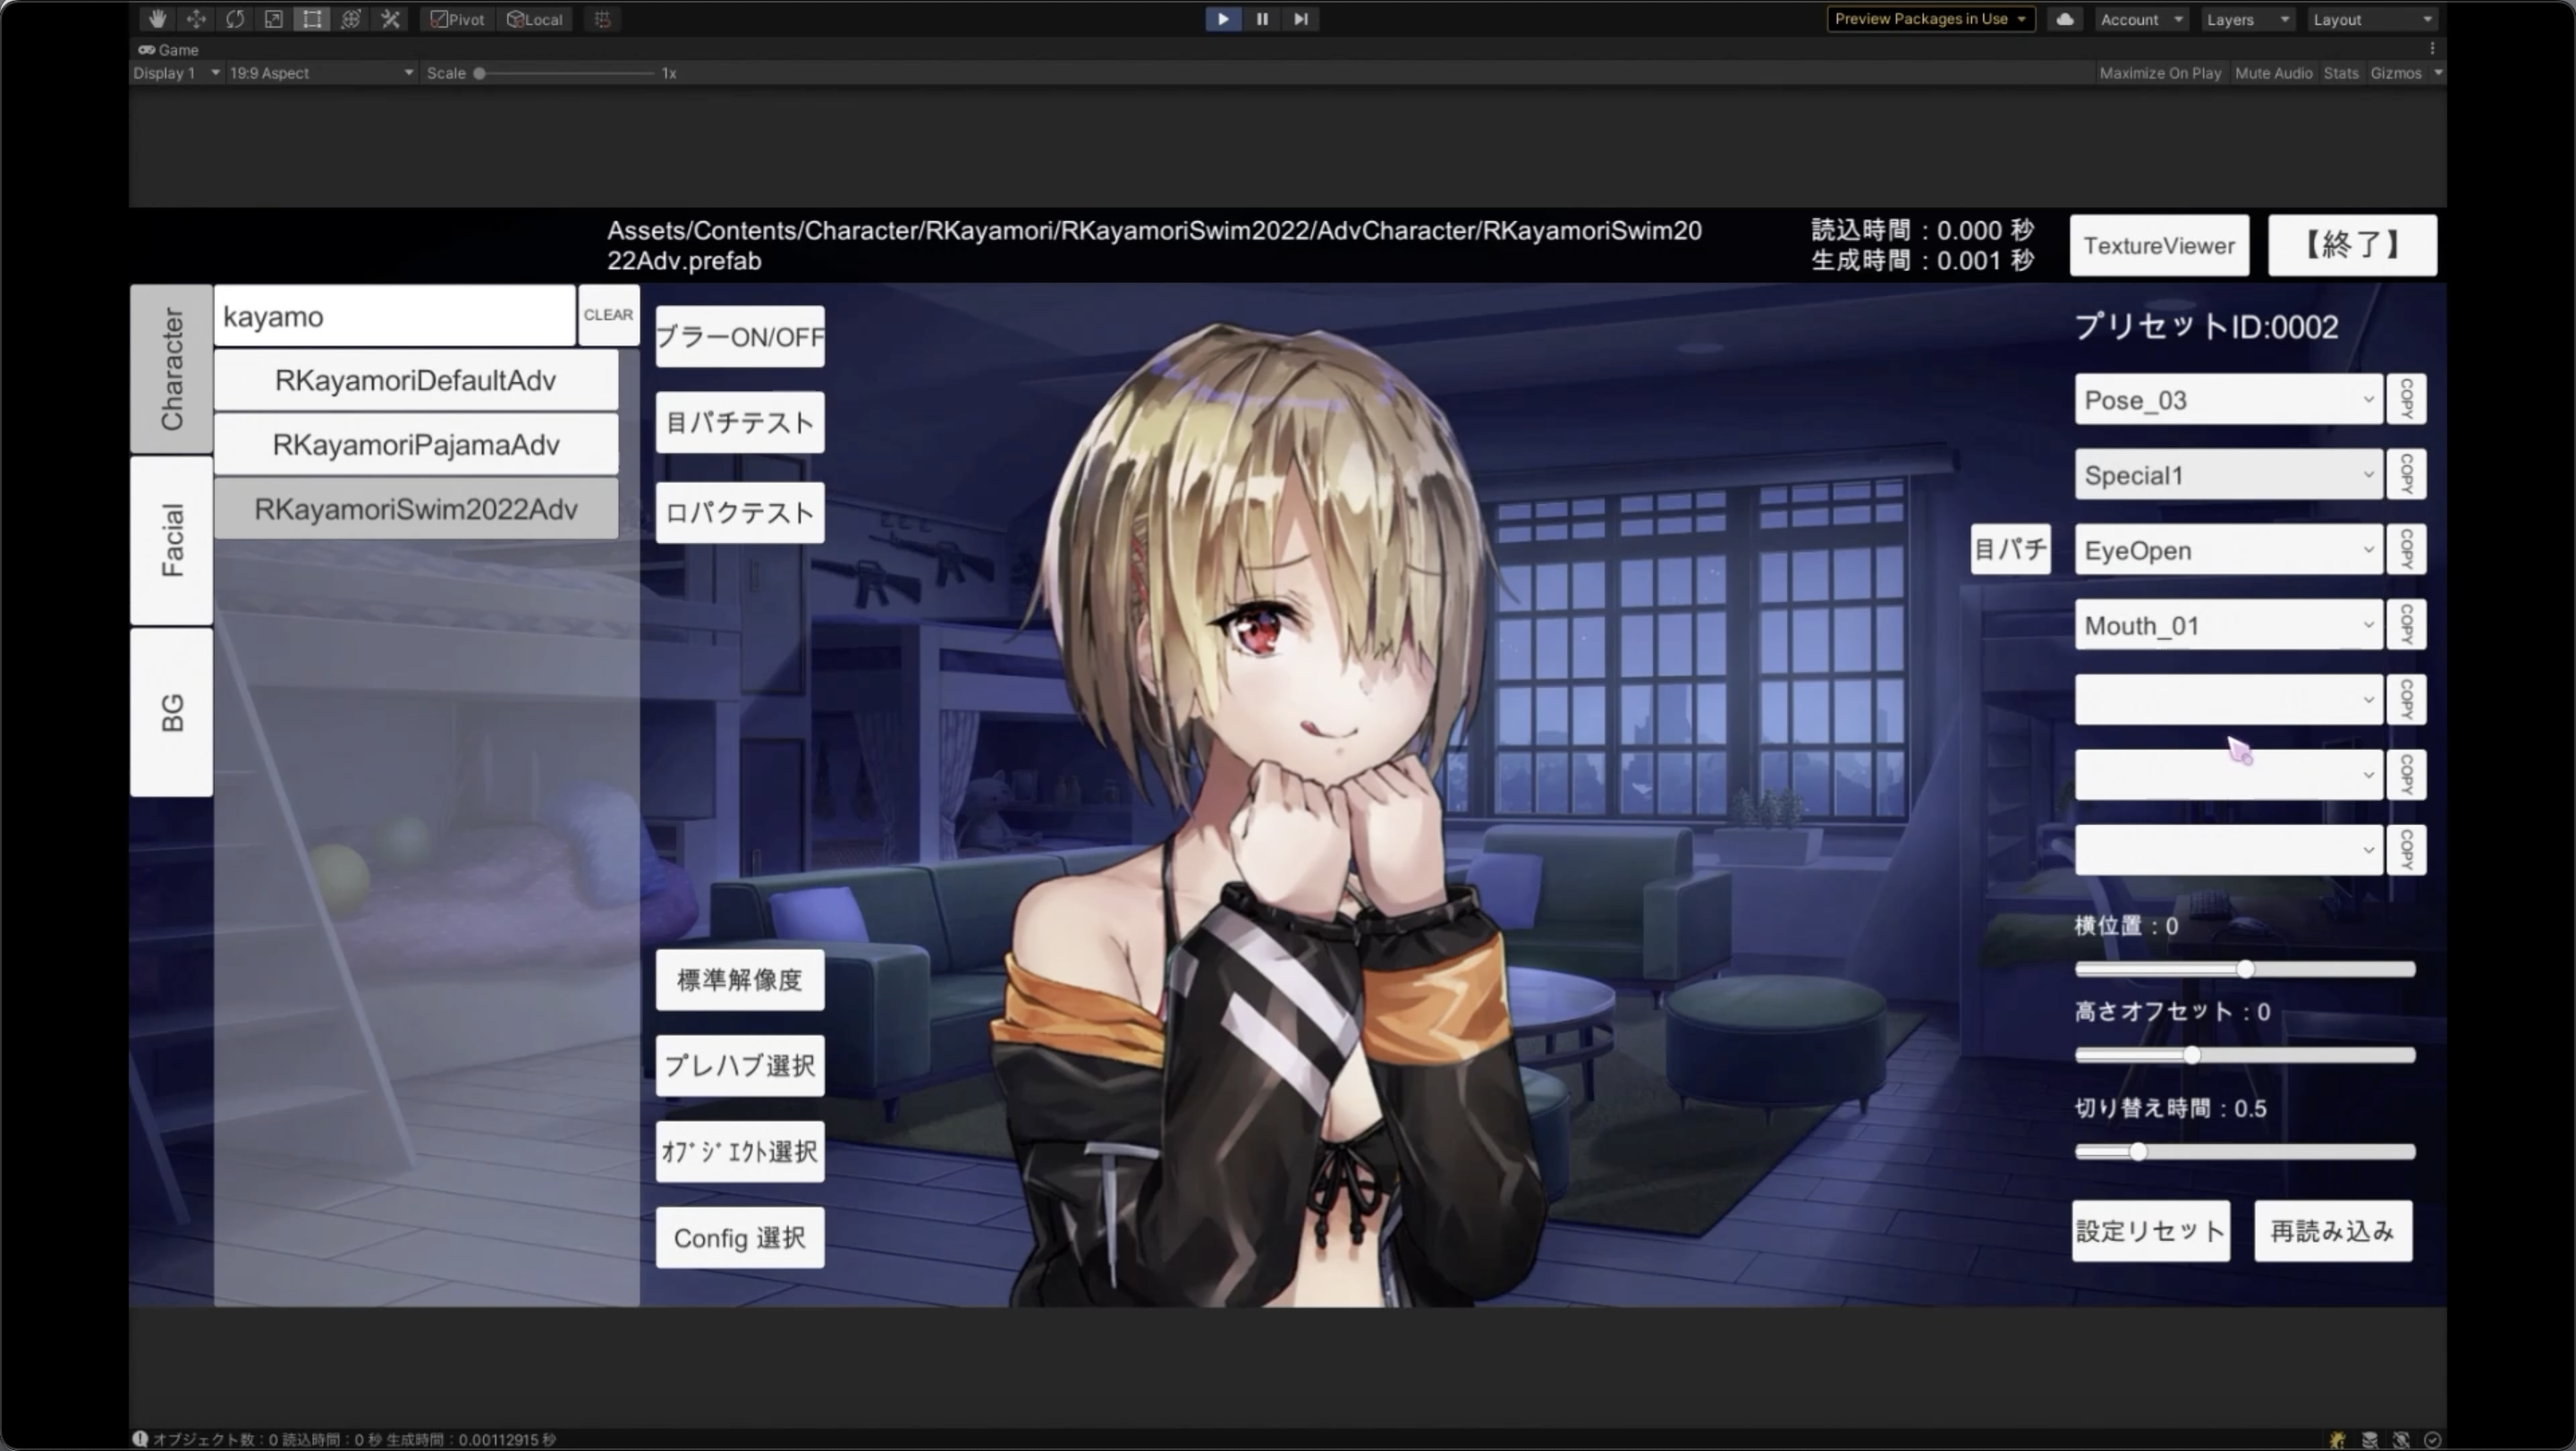Click the Step frame button

[1300, 19]
